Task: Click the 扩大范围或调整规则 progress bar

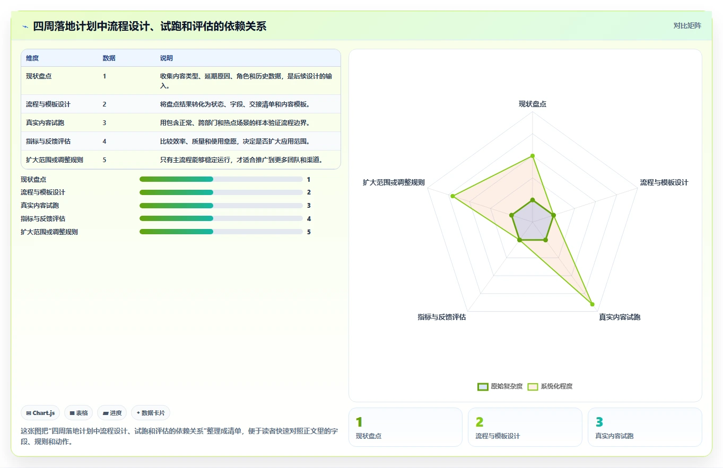Action: [221, 232]
